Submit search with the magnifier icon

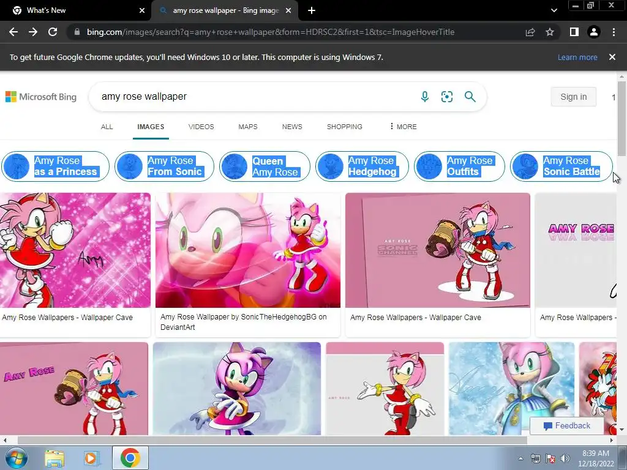(470, 96)
